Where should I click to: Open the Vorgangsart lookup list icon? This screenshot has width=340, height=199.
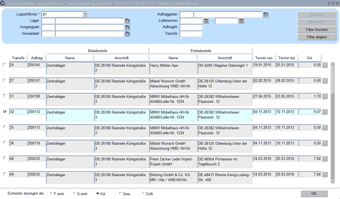pyautogui.click(x=127, y=27)
